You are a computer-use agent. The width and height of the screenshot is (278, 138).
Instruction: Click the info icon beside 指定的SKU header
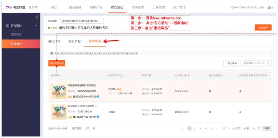122,75
